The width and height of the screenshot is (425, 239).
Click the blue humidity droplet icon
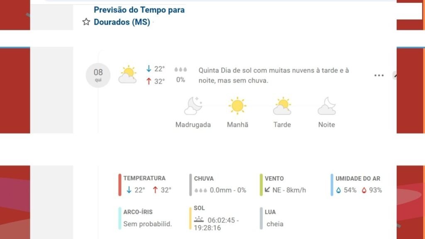coord(339,190)
